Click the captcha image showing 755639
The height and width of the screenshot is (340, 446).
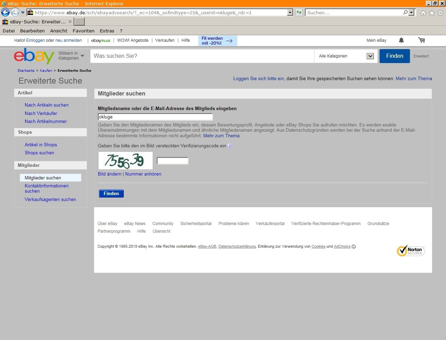125,161
